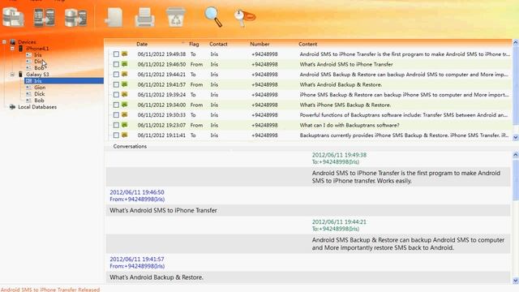
Task: Enable checkbox for 19:30:33 message
Action: pyautogui.click(x=116, y=115)
